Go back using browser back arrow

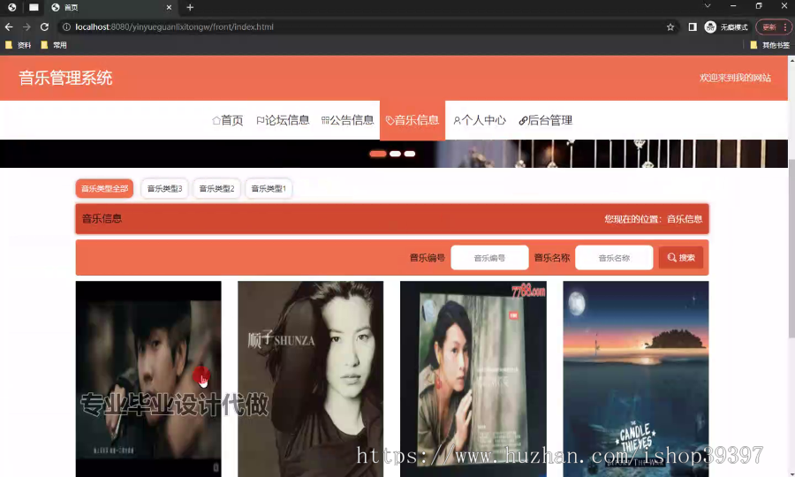coord(9,26)
